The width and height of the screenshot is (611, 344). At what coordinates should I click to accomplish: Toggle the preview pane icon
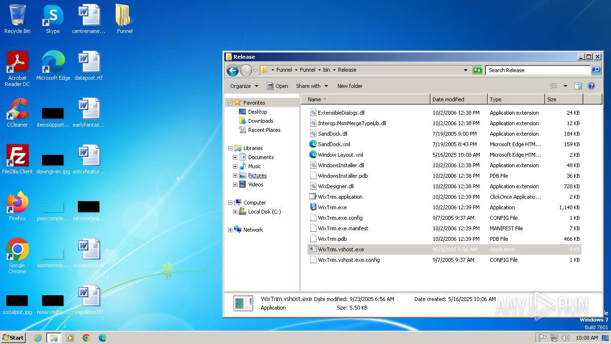578,86
